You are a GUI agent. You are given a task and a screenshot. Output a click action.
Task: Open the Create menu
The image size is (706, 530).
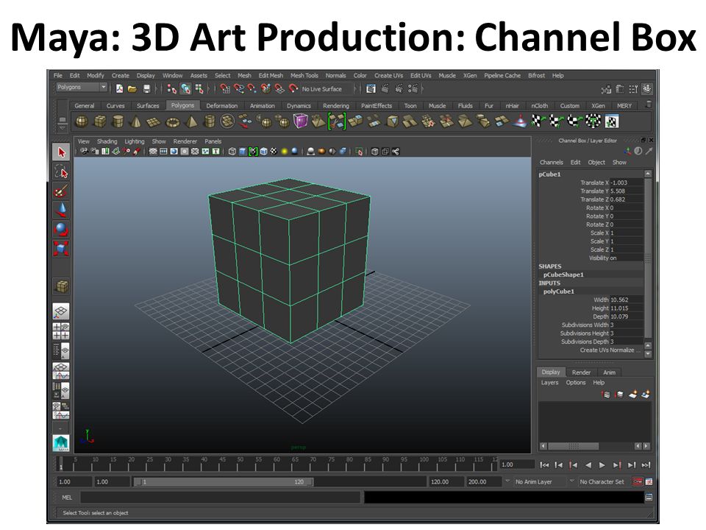[x=120, y=75]
